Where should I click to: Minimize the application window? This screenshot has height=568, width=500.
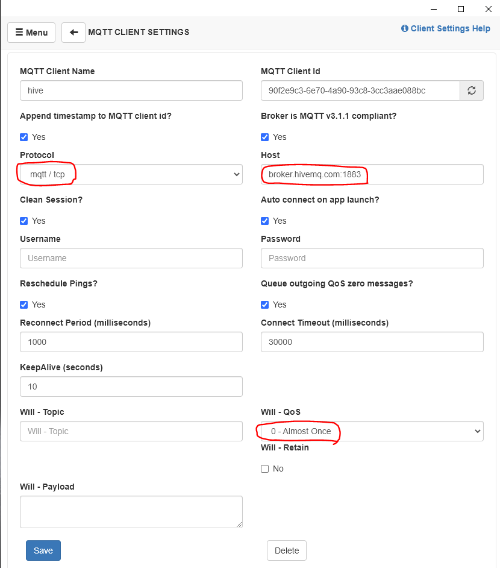click(434, 9)
